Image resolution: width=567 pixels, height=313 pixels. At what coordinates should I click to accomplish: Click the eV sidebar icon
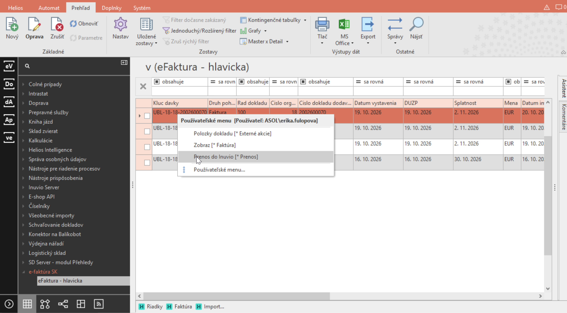click(9, 66)
